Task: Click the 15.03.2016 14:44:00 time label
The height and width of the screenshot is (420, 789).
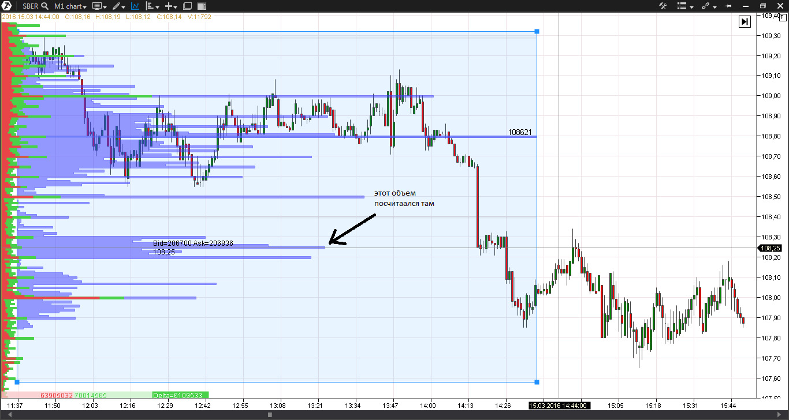Action: click(x=559, y=406)
